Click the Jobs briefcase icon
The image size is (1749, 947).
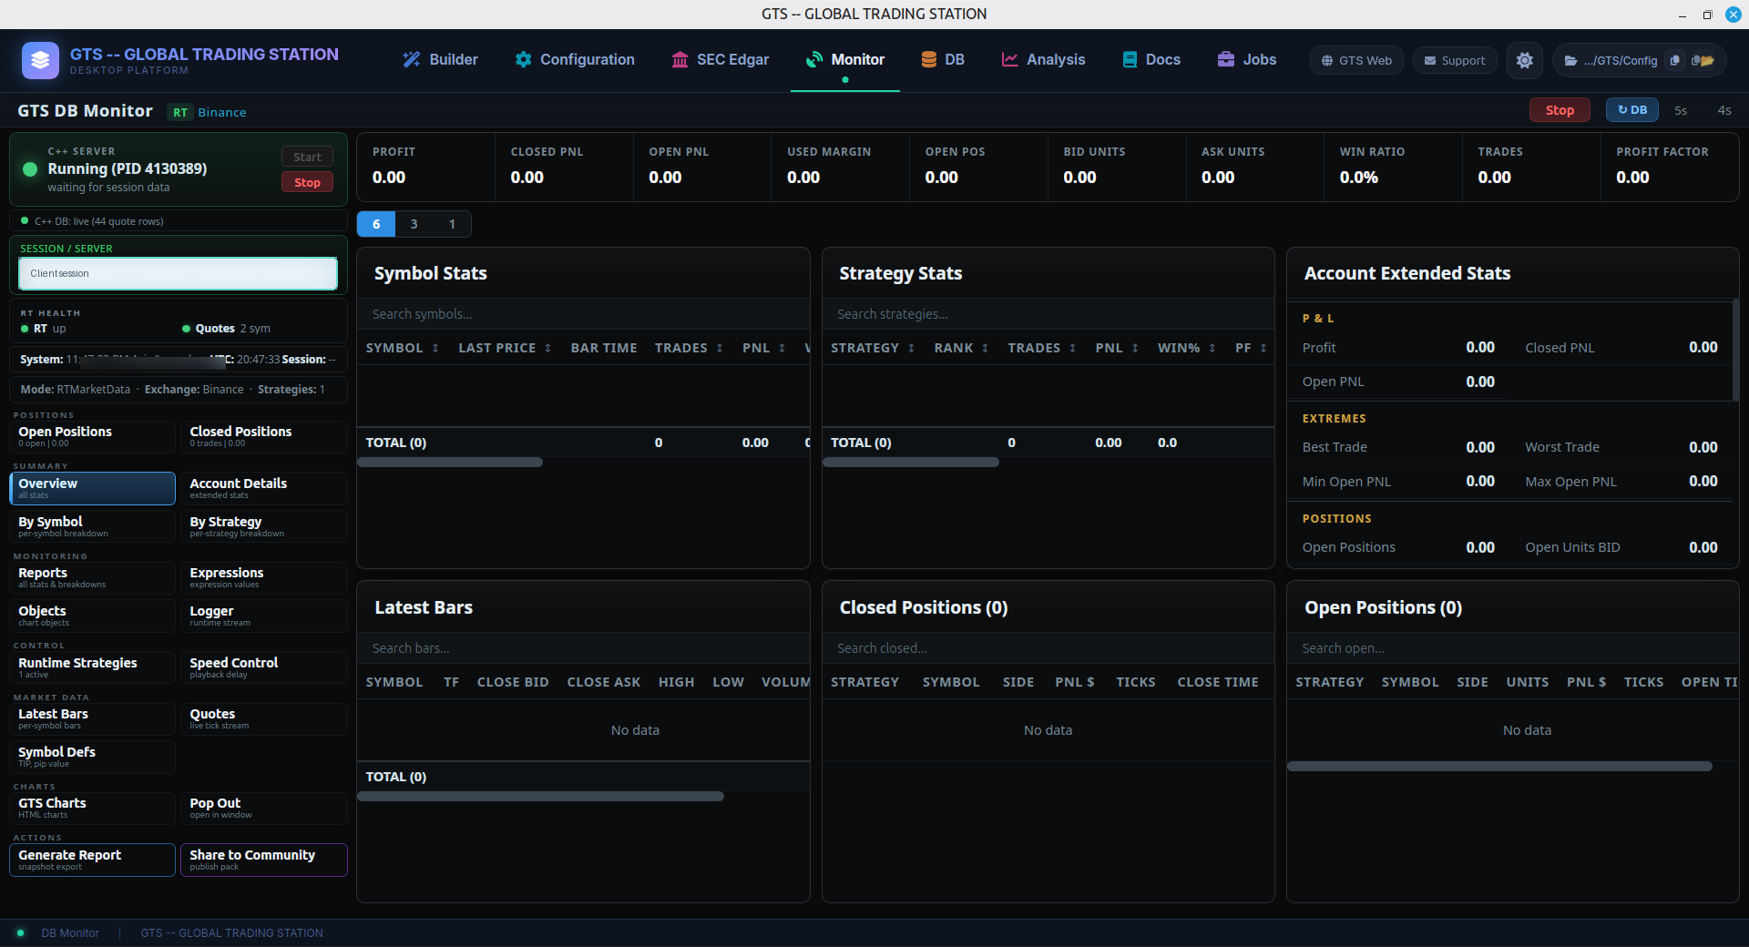pos(1226,59)
